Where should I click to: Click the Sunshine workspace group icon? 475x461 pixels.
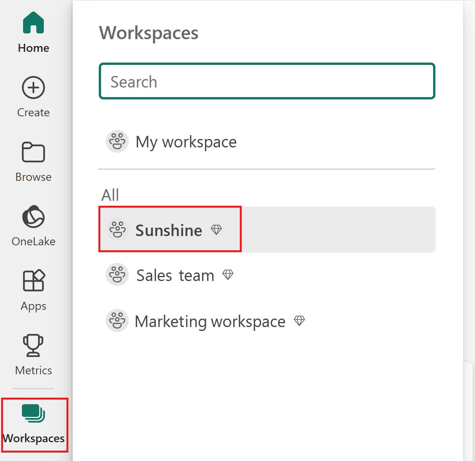point(117,230)
